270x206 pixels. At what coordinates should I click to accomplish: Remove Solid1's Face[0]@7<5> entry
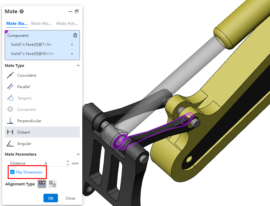coord(72,45)
